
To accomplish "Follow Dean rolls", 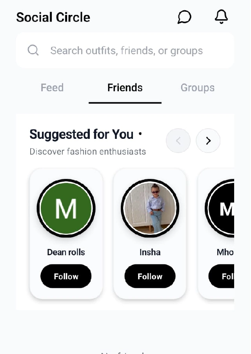I will pos(66,276).
